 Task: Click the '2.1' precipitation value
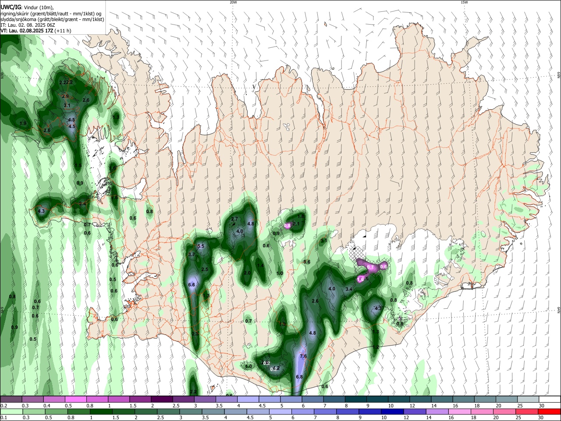pyautogui.click(x=296, y=224)
